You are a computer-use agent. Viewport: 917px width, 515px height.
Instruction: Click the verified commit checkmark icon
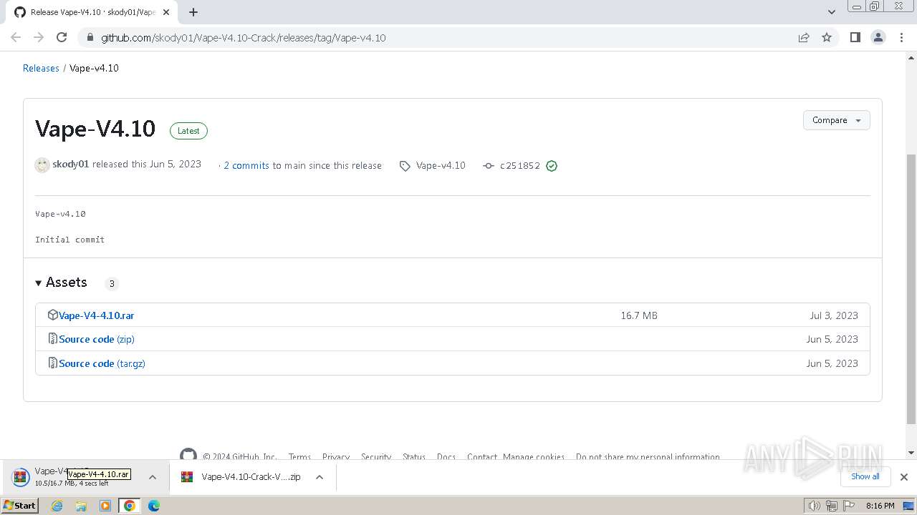point(552,166)
